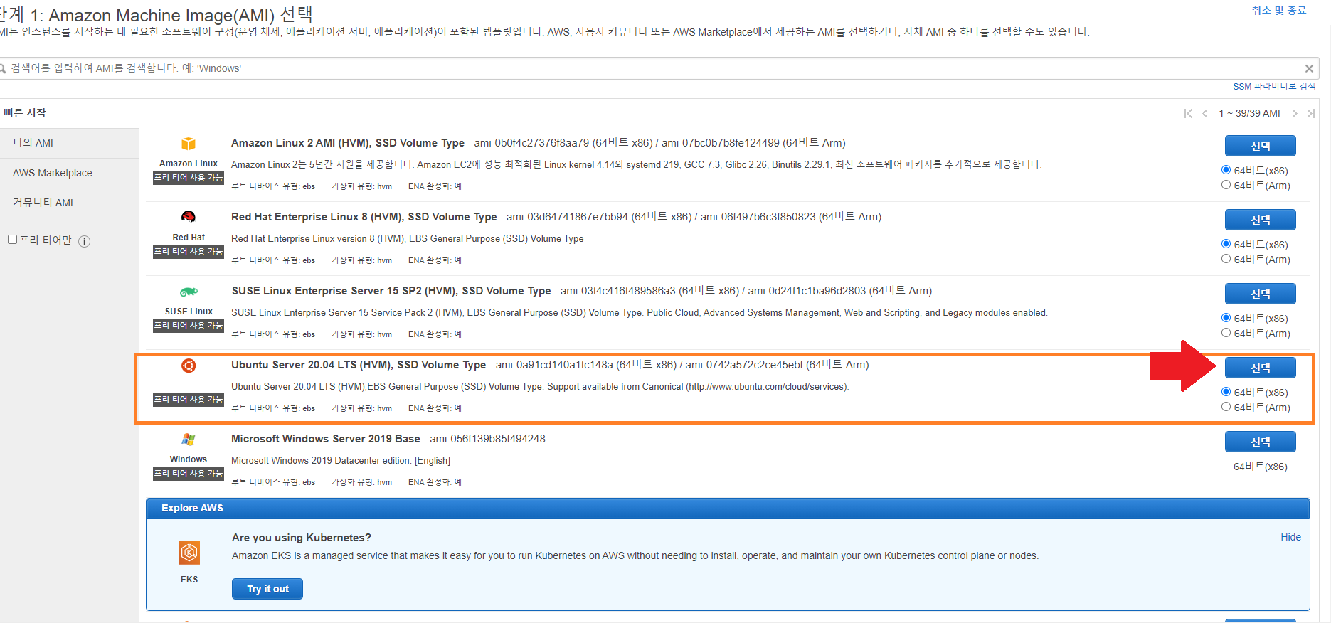Hide the Explore AWS panel
This screenshot has height=628, width=1331.
click(1290, 537)
